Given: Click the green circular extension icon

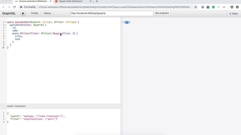Looking at the screenshot, I should pyautogui.click(x=214, y=7).
